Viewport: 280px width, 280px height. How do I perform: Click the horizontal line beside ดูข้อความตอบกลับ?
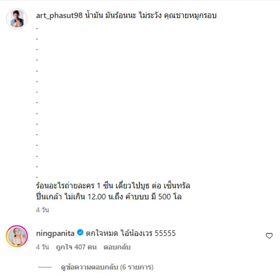click(x=45, y=267)
